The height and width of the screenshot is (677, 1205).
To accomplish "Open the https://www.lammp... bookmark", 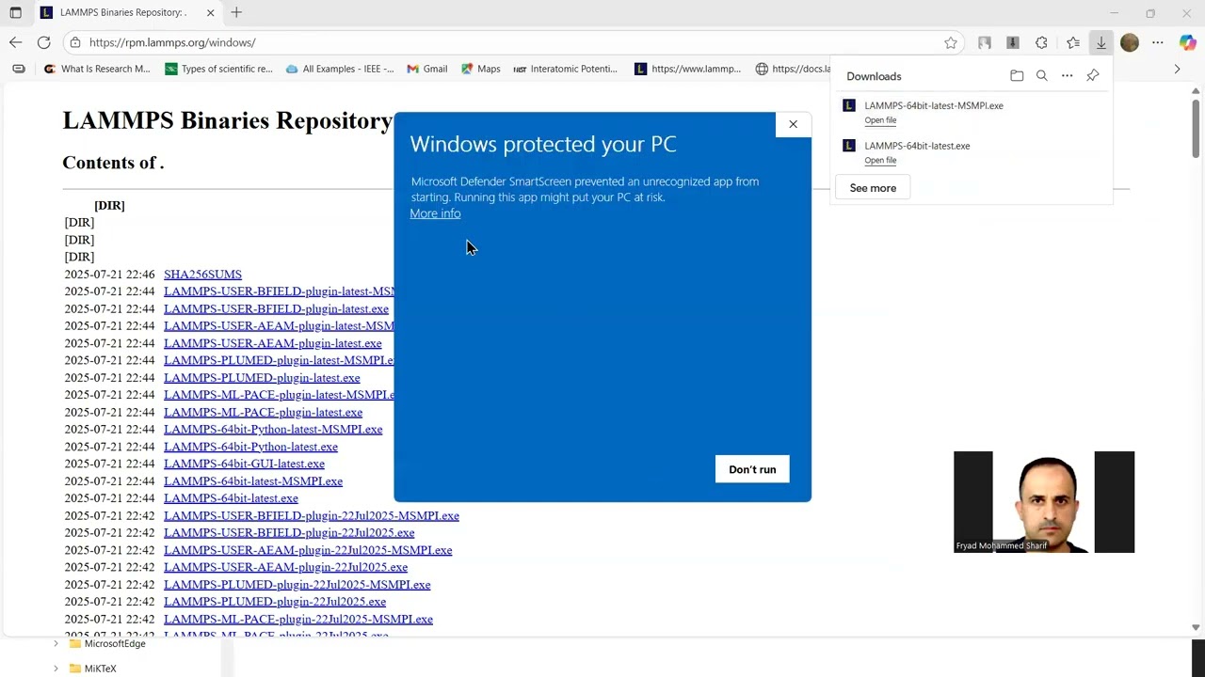I will point(687,69).
